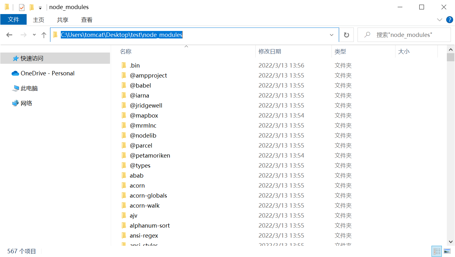Screen dimensions: 455x257
Task: Open the 文件 menu
Action: point(13,20)
